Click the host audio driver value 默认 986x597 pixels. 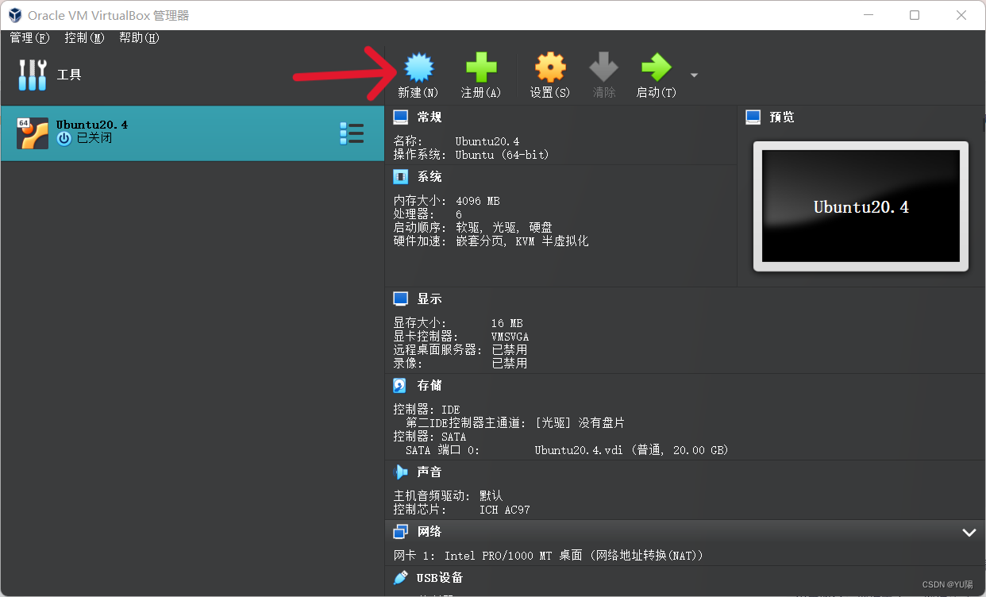point(491,496)
